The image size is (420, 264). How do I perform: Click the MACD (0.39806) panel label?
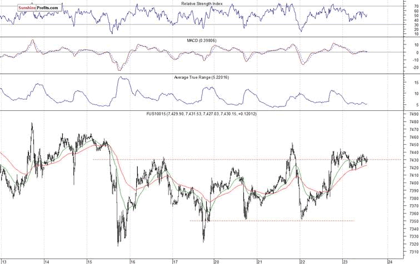point(209,40)
